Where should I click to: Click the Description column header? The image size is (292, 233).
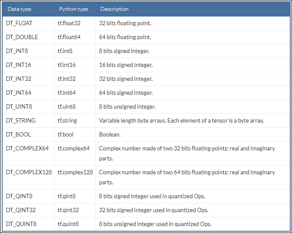coord(114,9)
